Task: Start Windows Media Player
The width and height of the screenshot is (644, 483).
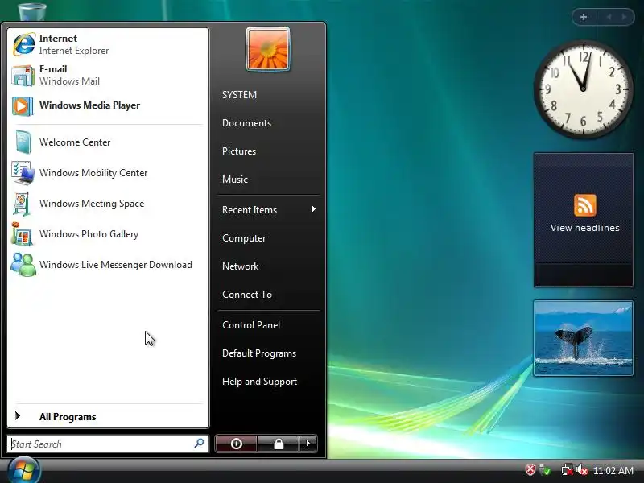Action: pos(108,105)
